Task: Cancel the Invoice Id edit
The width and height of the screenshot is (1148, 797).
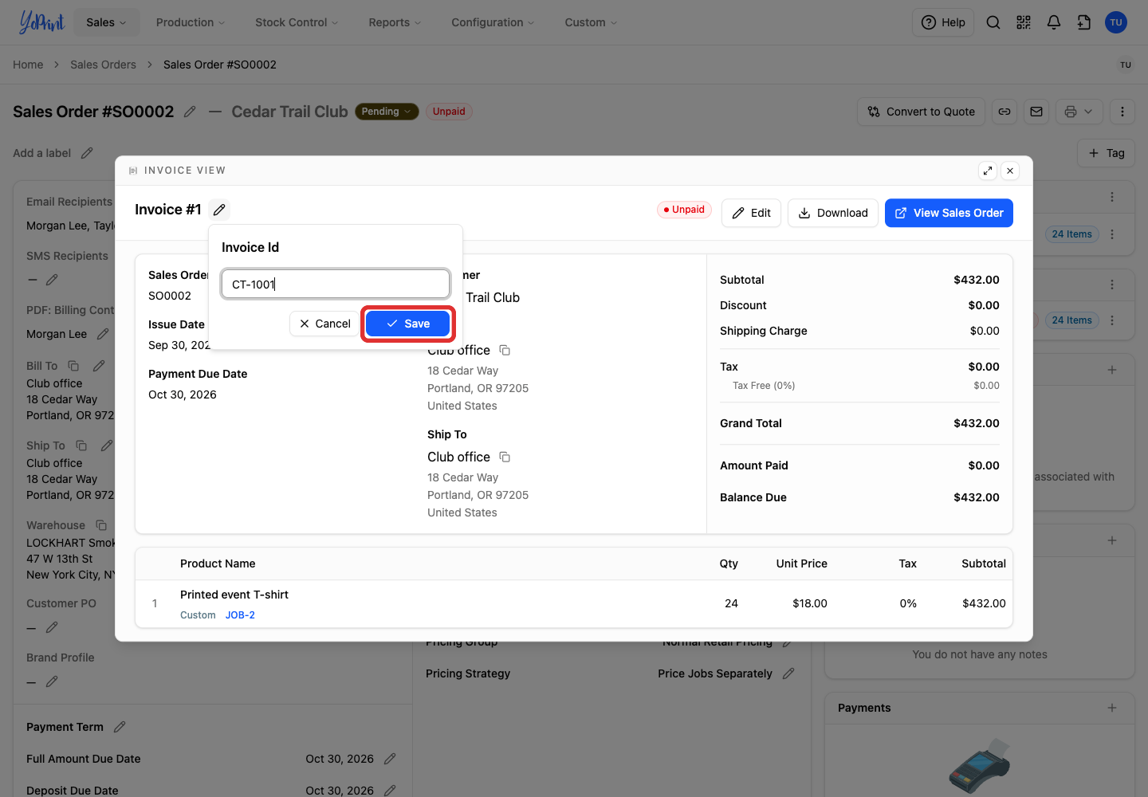Action: click(x=324, y=324)
